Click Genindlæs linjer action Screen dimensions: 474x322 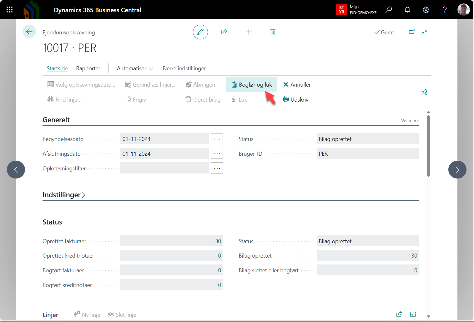click(x=150, y=84)
